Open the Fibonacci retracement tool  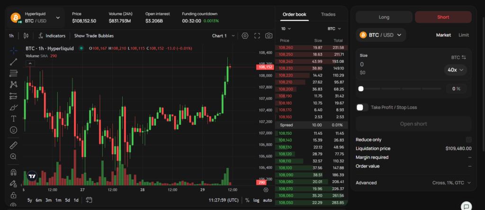13,73
